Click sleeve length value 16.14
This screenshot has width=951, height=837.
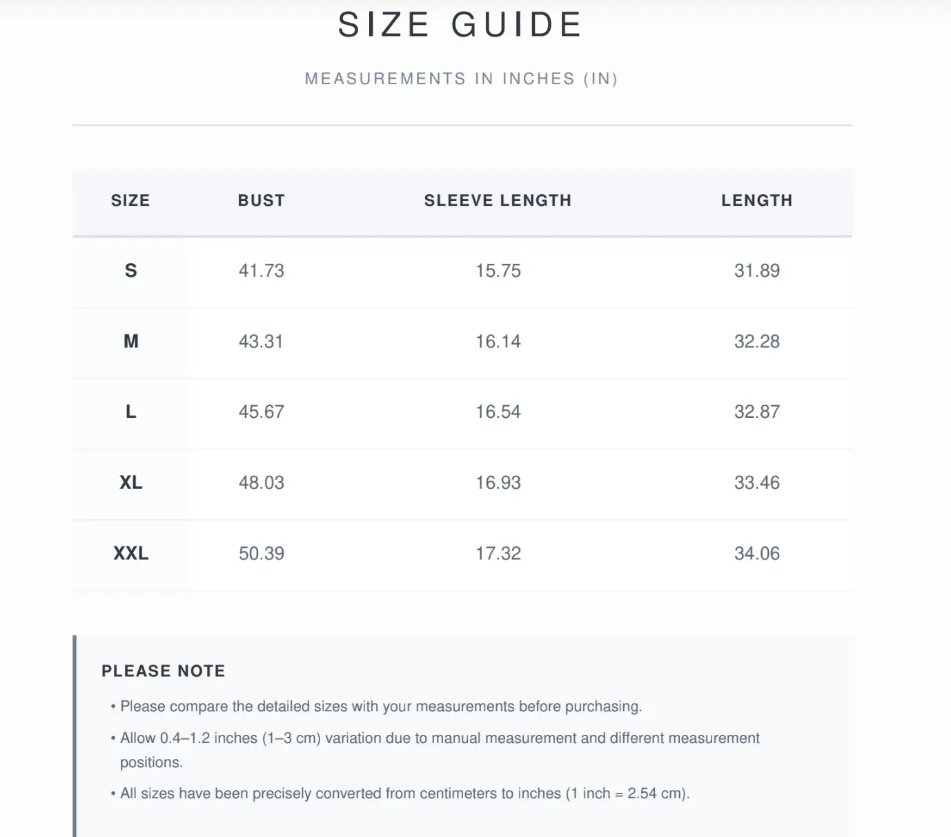click(498, 341)
